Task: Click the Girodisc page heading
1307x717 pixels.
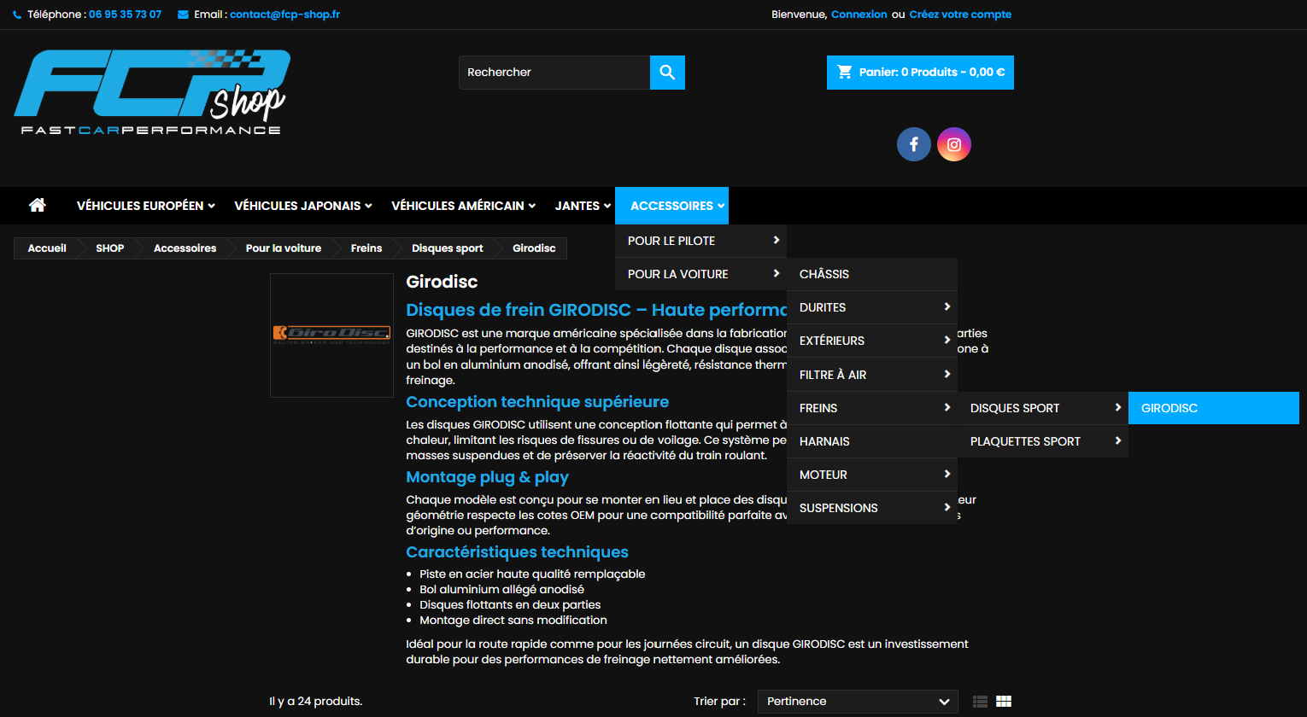Action: click(442, 282)
